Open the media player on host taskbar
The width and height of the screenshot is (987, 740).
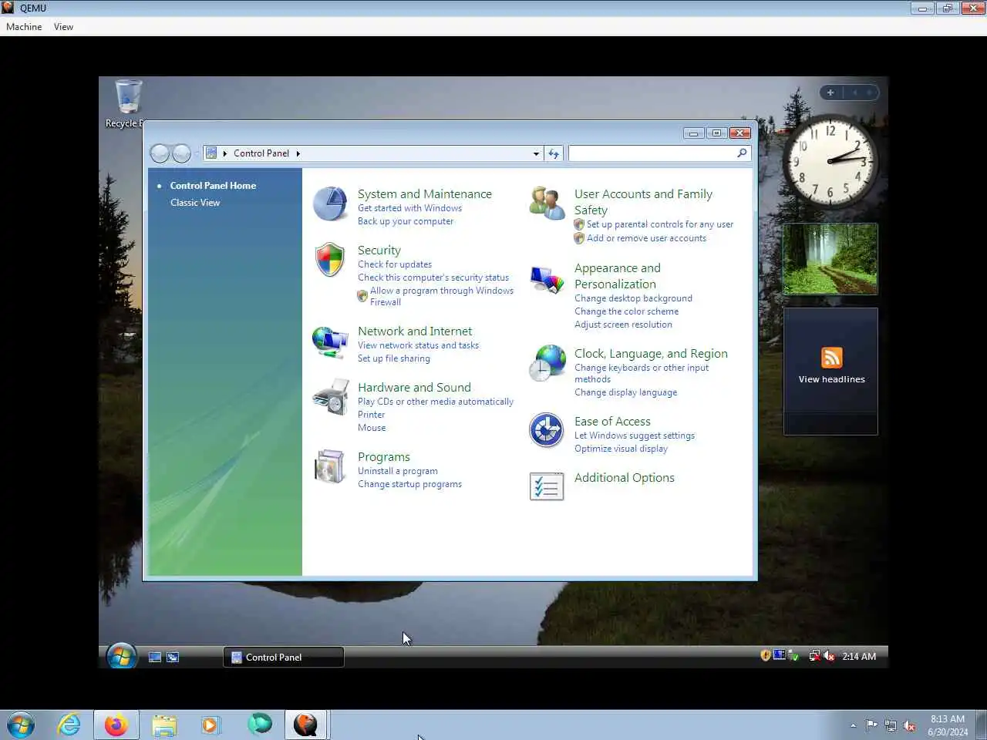coord(211,725)
